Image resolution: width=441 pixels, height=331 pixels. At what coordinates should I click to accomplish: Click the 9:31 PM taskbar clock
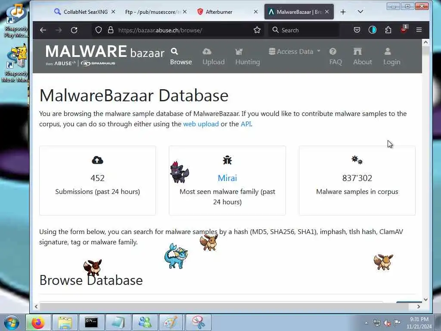419,323
